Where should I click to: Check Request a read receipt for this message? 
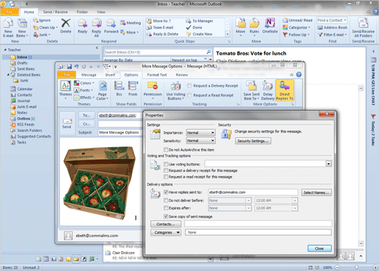(x=166, y=177)
